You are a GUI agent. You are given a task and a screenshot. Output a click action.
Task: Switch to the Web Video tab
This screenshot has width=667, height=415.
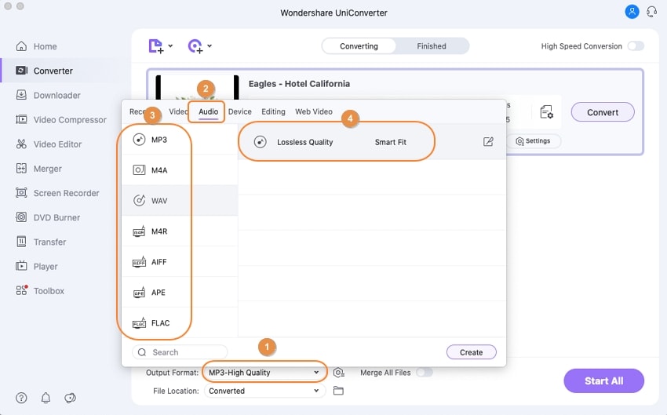(x=314, y=112)
